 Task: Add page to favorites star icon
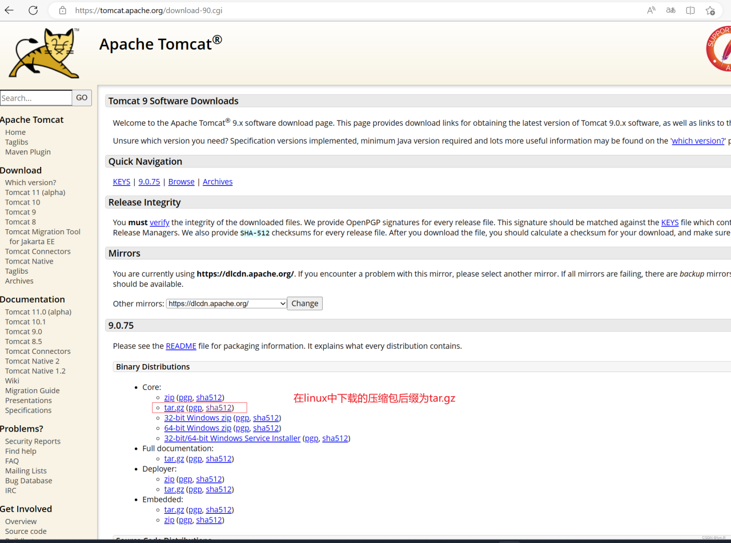[x=710, y=10]
